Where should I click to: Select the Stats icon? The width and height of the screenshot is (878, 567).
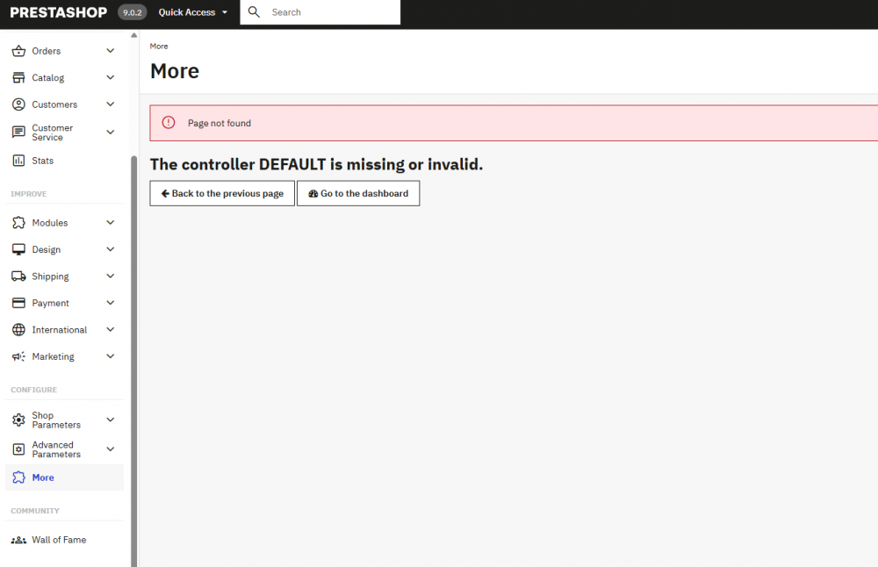coord(18,160)
